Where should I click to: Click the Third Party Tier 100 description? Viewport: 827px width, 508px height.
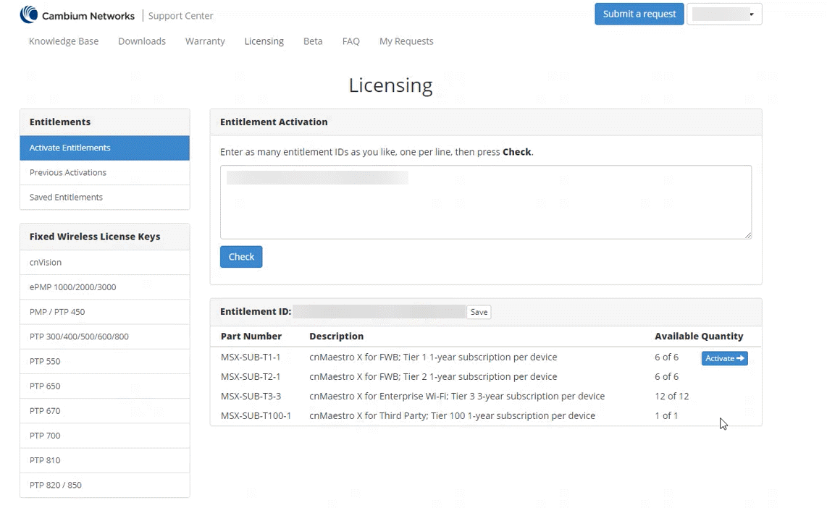tap(452, 416)
